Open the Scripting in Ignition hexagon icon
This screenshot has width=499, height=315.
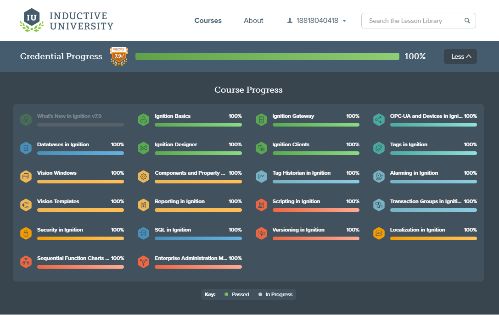click(261, 205)
